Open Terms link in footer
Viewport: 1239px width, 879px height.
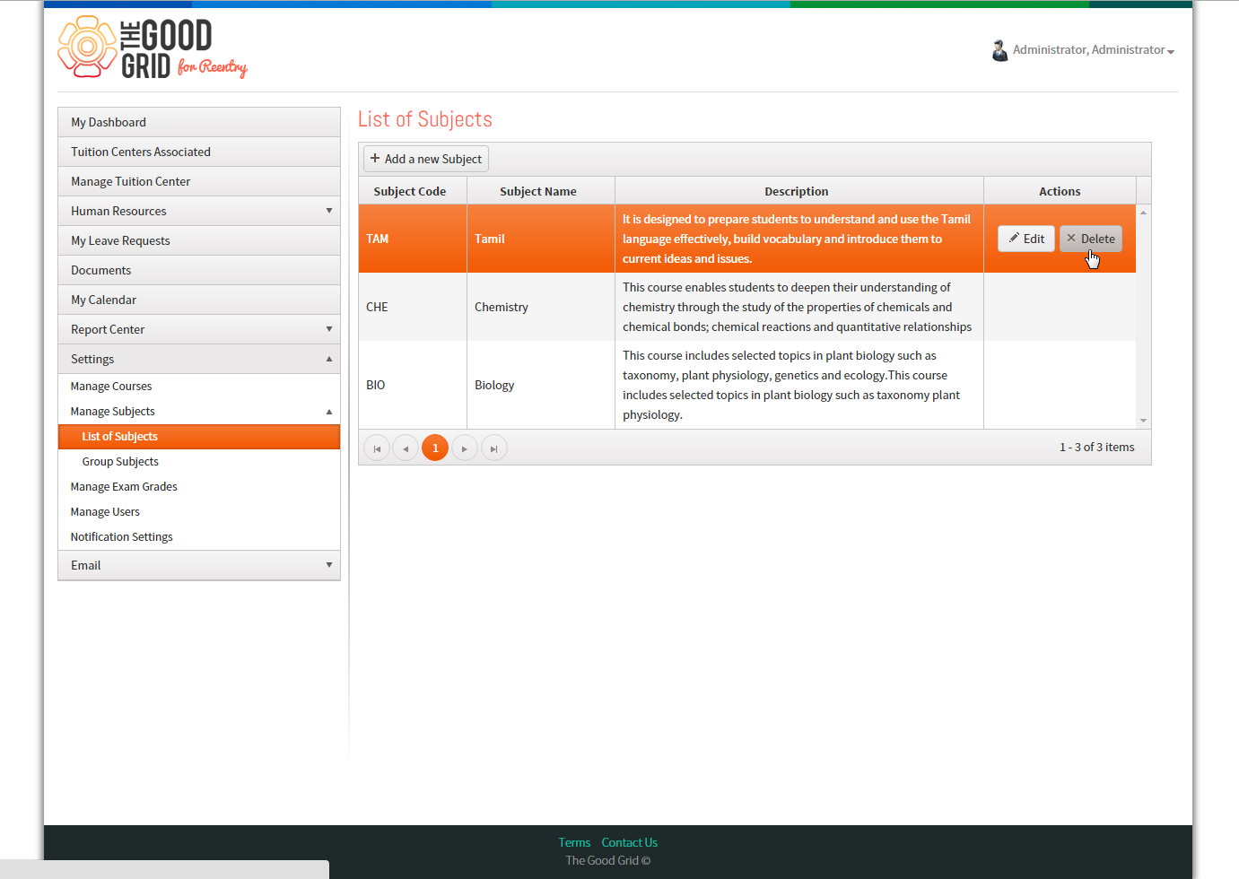coord(574,842)
